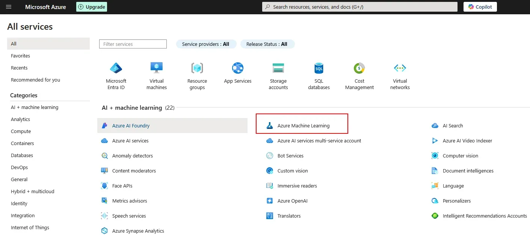Switch to the Favorites section
Screen dimensions: 530x236
click(x=20, y=56)
